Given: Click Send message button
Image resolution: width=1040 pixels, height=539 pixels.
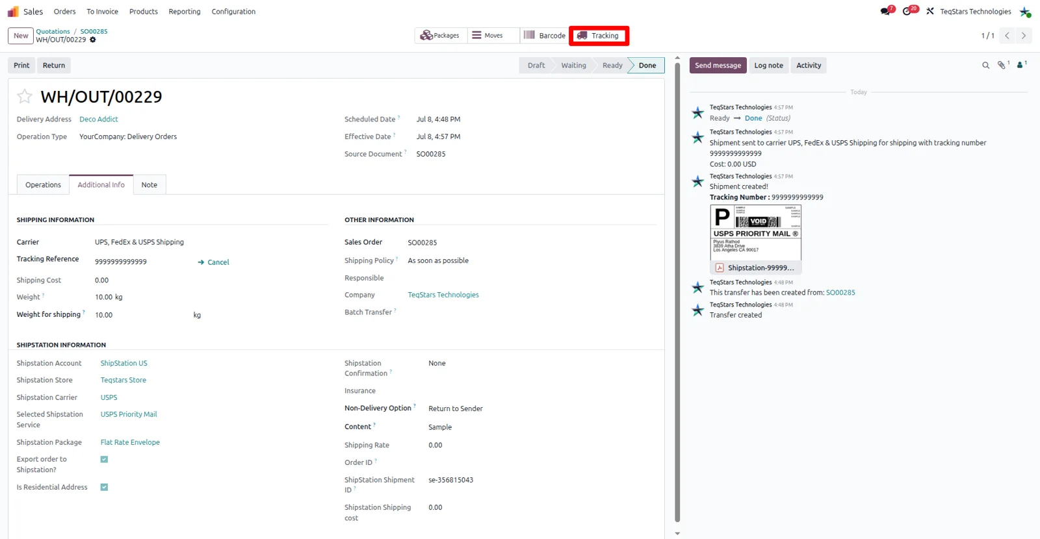Looking at the screenshot, I should (x=718, y=65).
